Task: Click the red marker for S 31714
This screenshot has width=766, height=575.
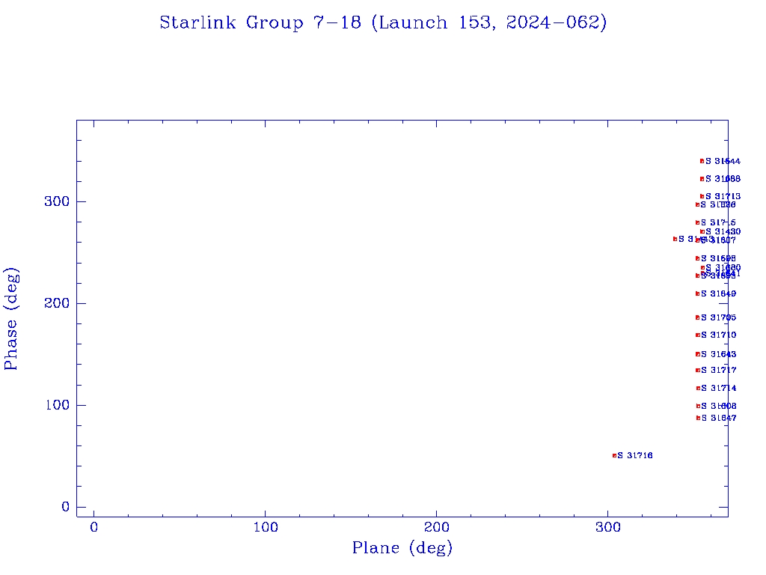Action: point(698,388)
